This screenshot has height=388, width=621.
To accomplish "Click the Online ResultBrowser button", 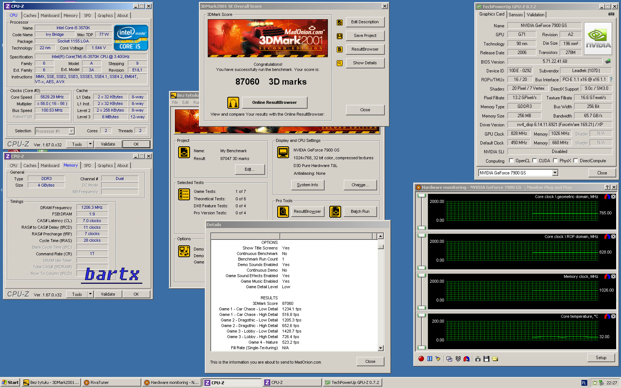I will pos(275,103).
